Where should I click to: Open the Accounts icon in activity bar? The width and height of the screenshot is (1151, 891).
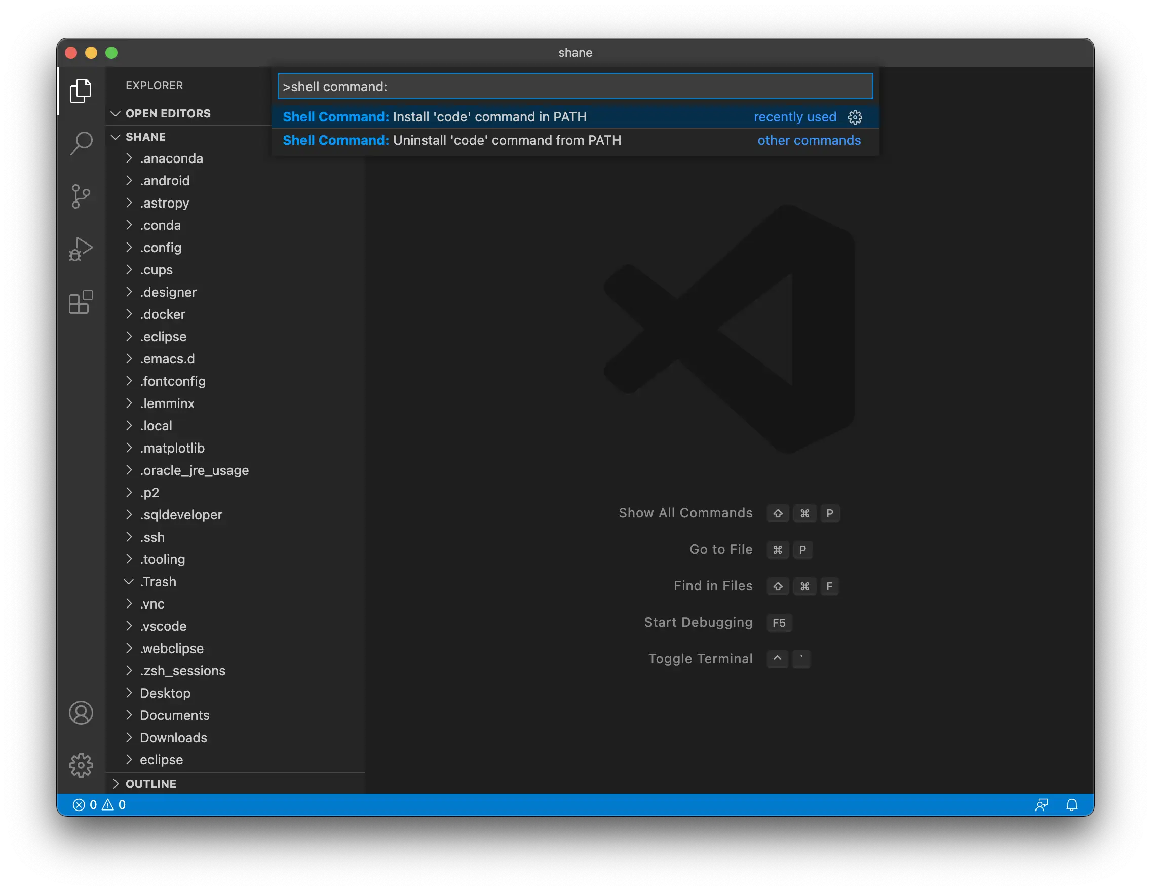click(81, 712)
